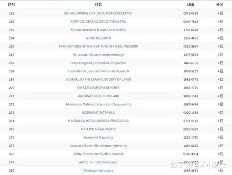Open MINERALS & METALLURGICAL PROCESSING link
The width and height of the screenshot is (232, 175).
pyautogui.click(x=98, y=121)
